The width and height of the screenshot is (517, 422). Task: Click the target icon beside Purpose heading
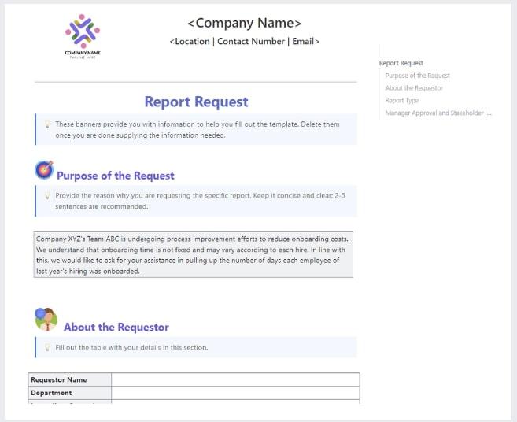(x=44, y=170)
